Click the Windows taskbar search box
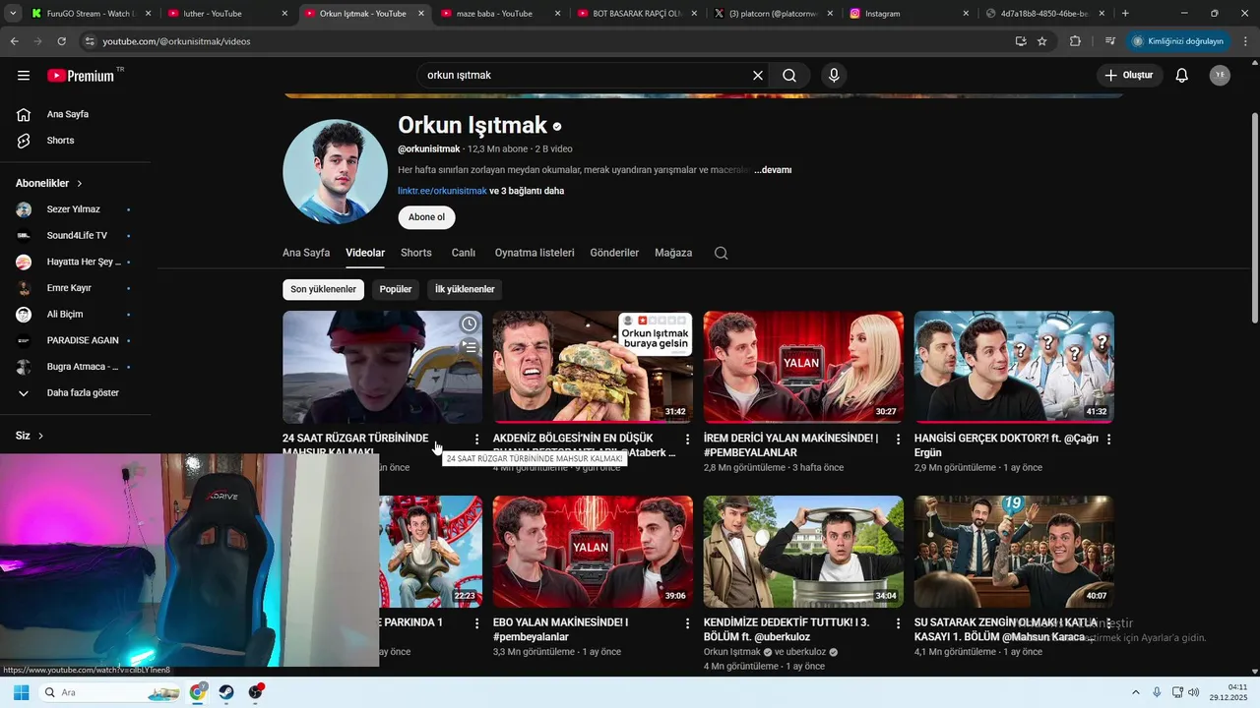Viewport: 1260px width, 708px height. [x=111, y=692]
